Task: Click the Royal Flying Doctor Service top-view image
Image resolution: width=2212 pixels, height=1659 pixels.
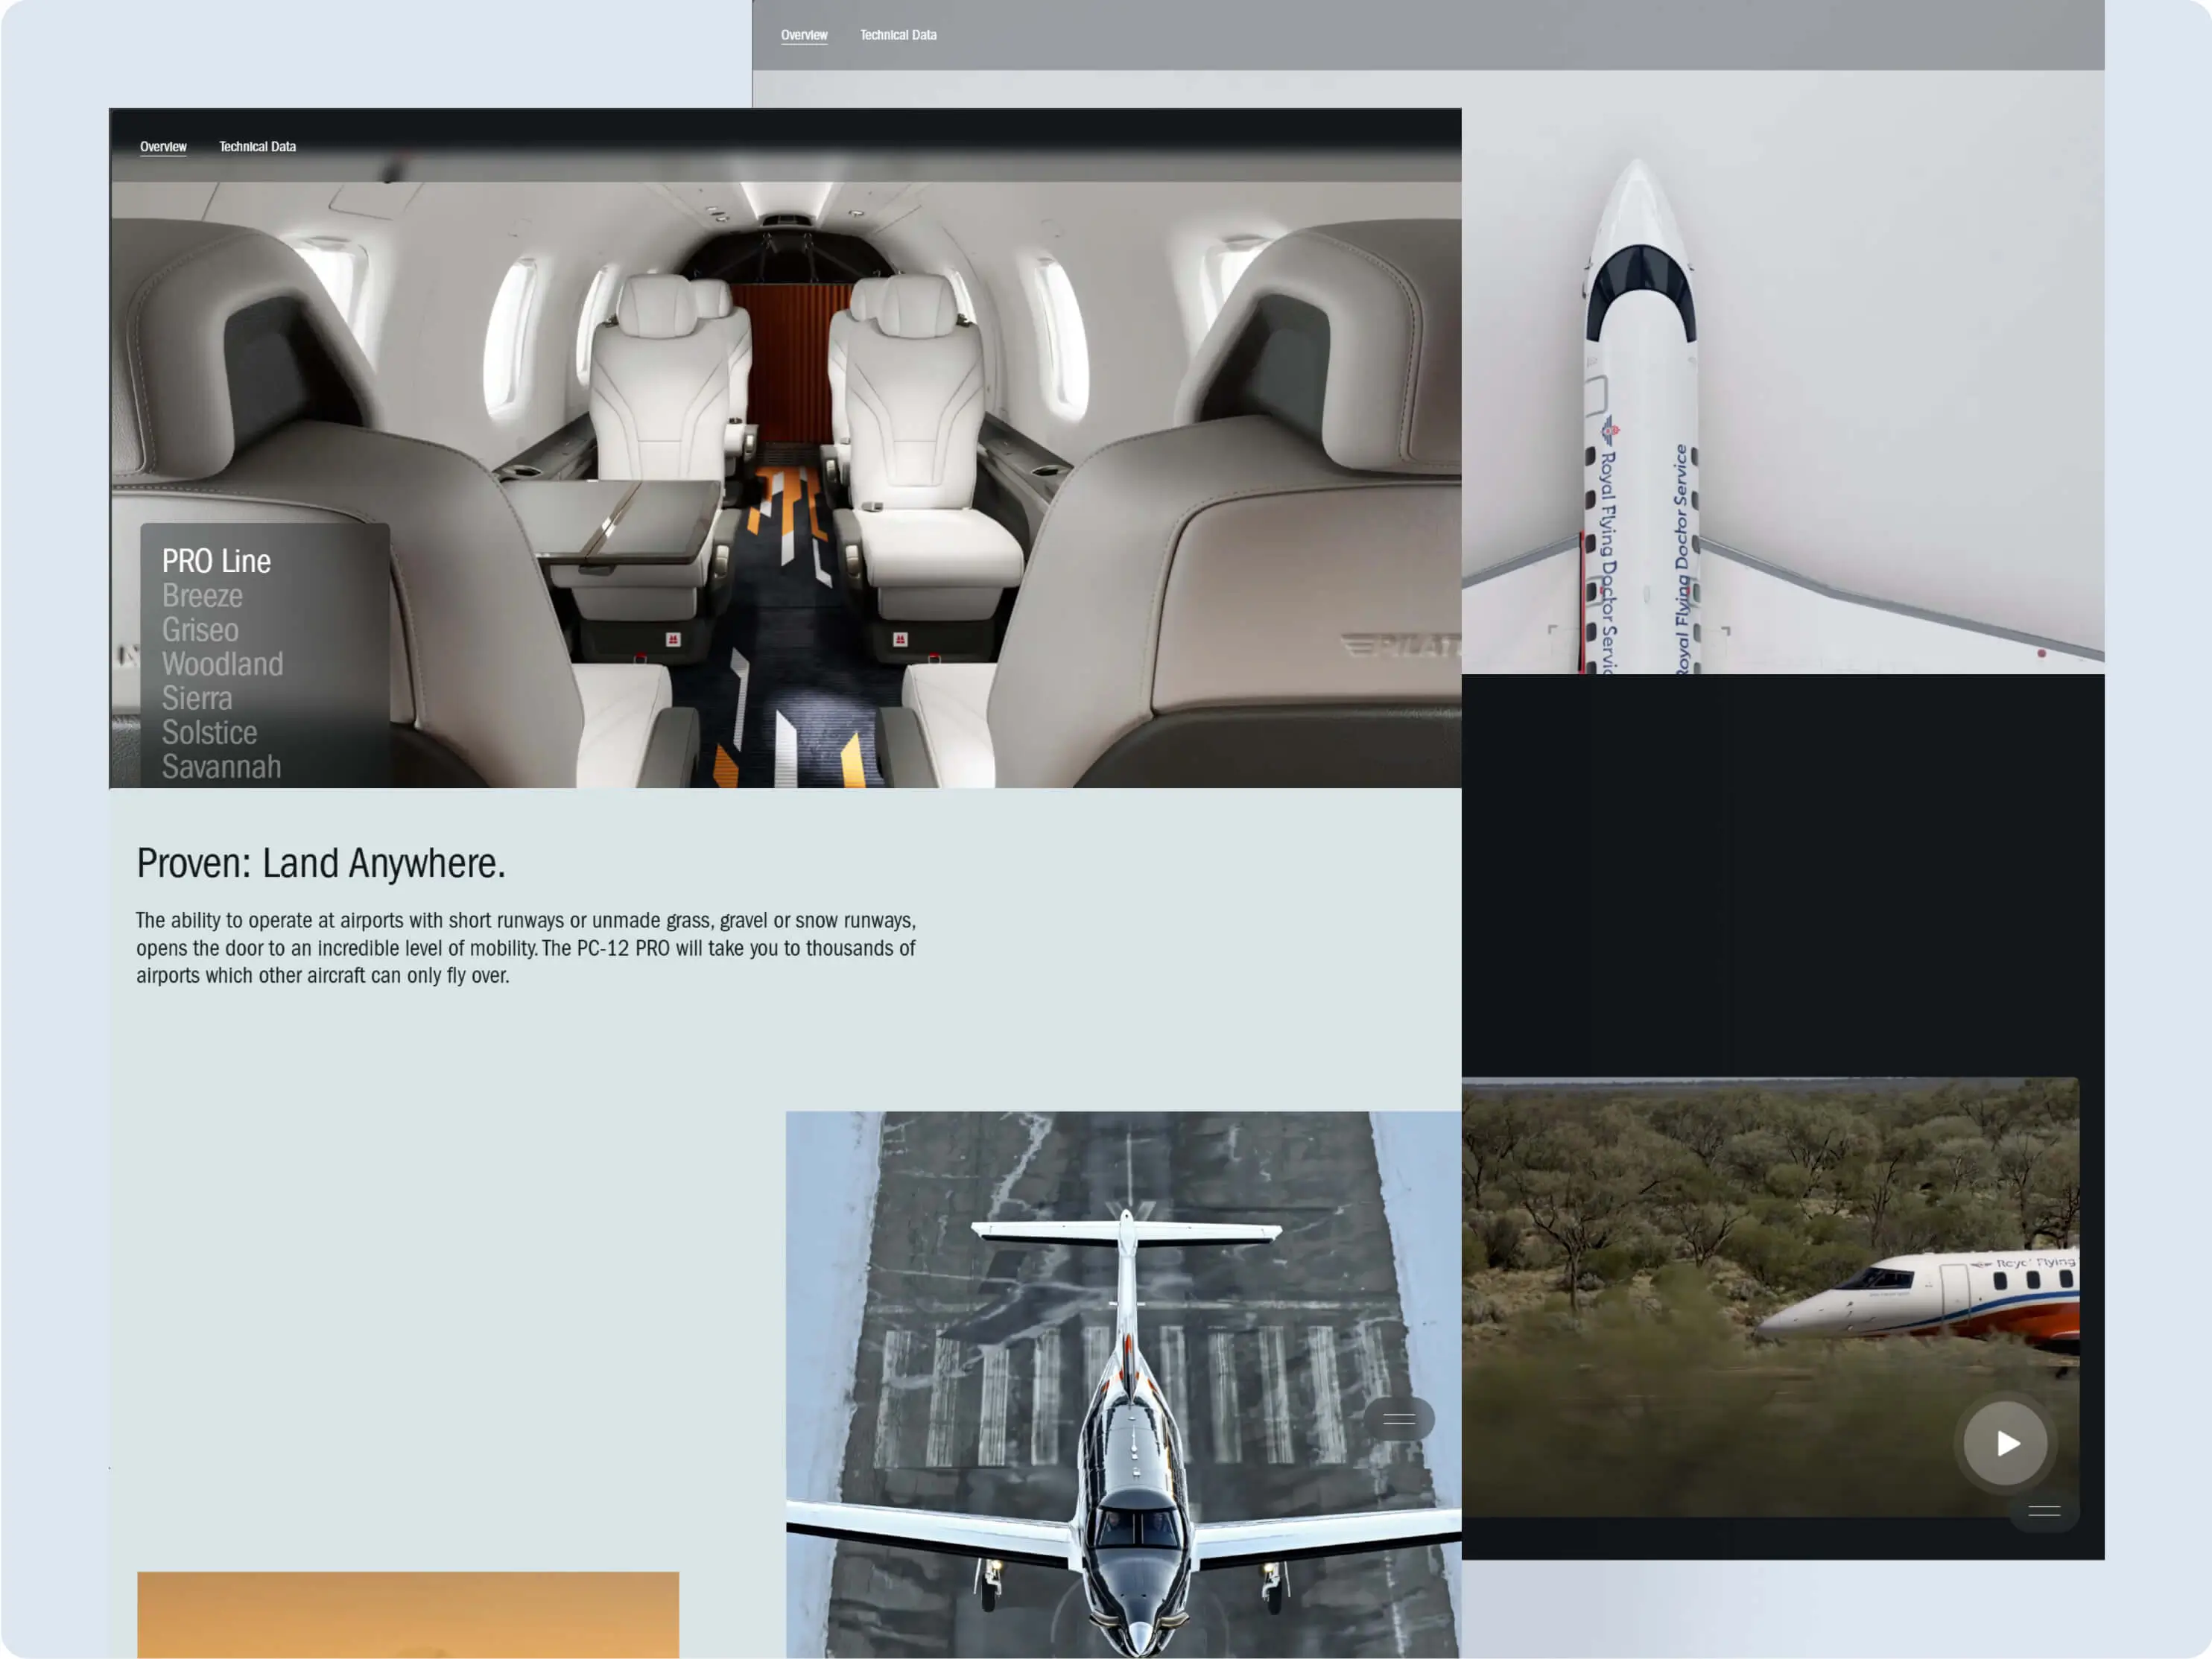Action: click(x=1783, y=372)
